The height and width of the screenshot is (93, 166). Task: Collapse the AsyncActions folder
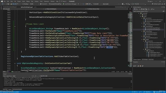coord(142,18)
